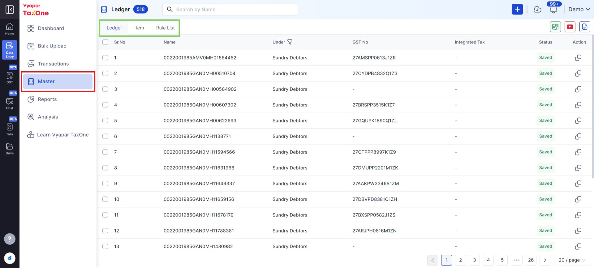Click the pagination ellipsis to jump pages
Screen dimensions: 594x268
click(516, 260)
